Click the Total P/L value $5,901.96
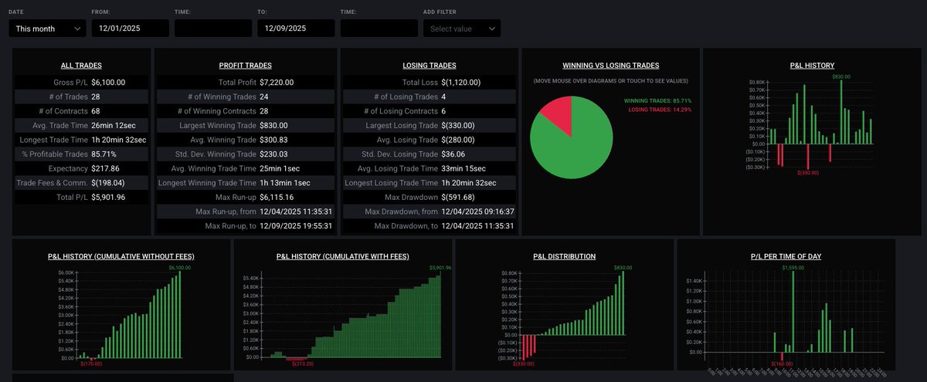The image size is (927, 382). pyautogui.click(x=108, y=198)
